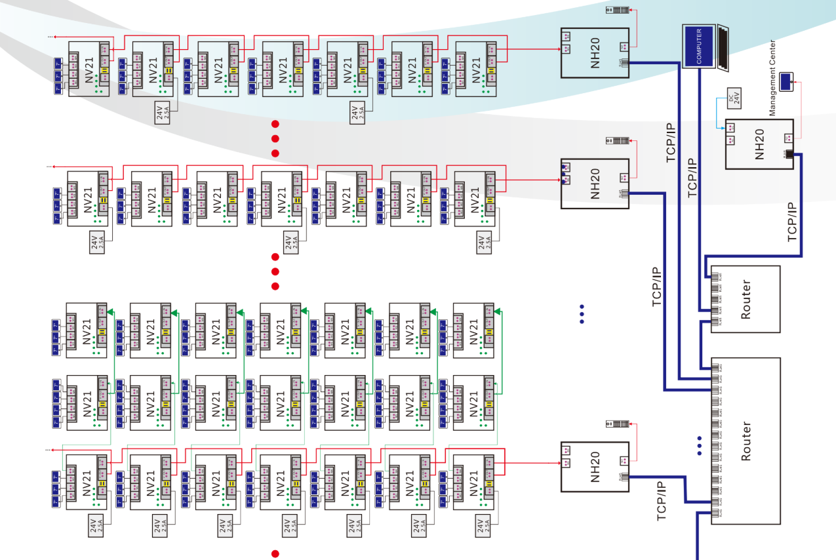Click the second NH20 host box from the top
The image size is (836, 560).
595,184
